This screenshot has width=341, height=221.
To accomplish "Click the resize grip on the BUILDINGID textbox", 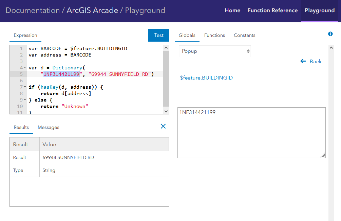I will tap(322, 155).
